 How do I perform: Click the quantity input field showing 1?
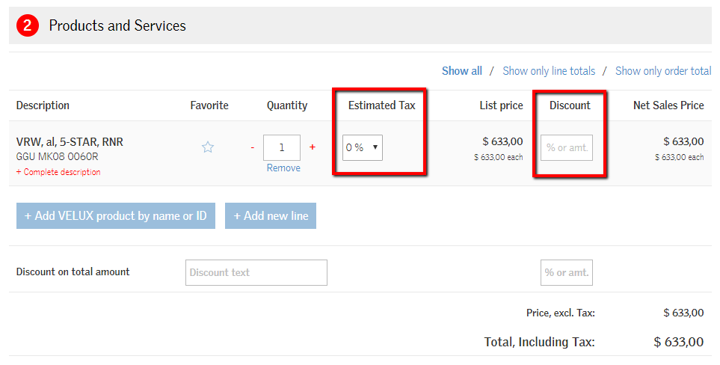282,147
